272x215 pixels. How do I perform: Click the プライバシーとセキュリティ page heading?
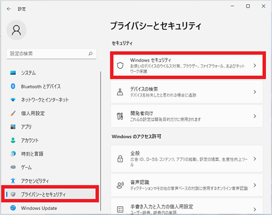coord(155,26)
